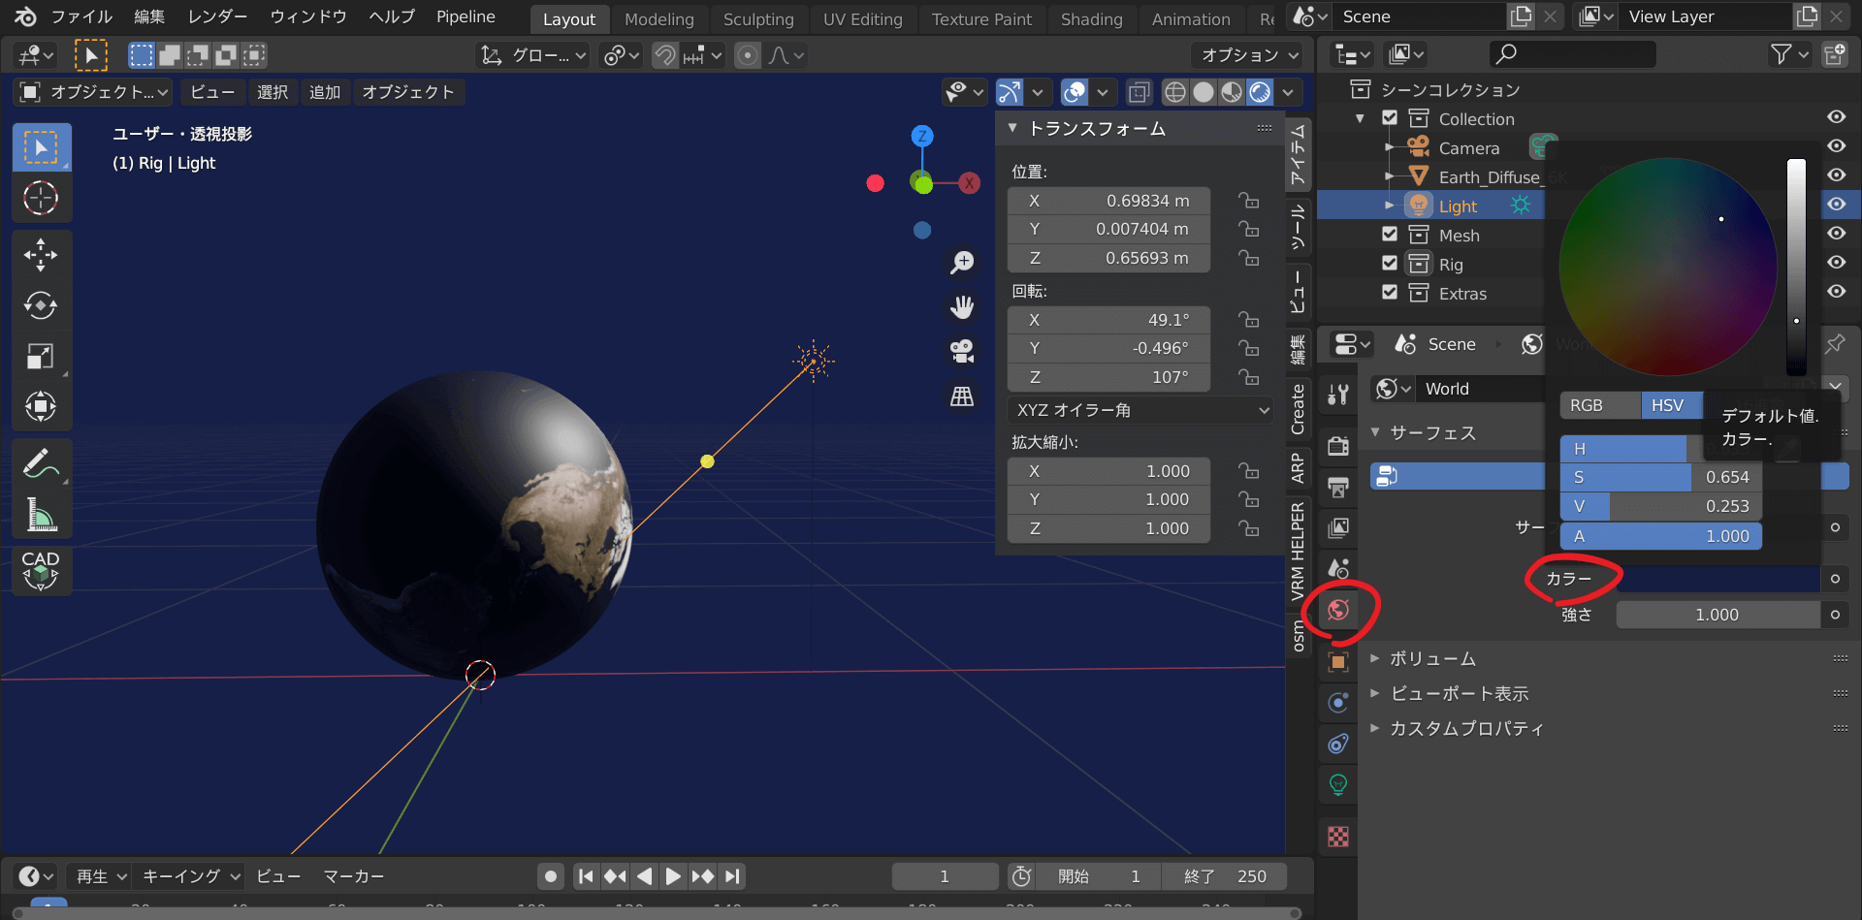This screenshot has height=920, width=1862.
Task: Open the レンダー menu
Action: click(x=217, y=16)
